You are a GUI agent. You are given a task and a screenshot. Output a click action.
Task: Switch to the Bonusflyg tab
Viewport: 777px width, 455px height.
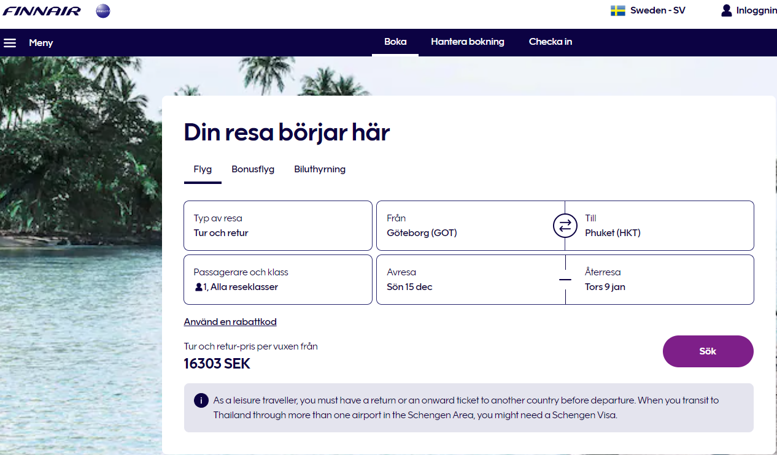pyautogui.click(x=253, y=169)
